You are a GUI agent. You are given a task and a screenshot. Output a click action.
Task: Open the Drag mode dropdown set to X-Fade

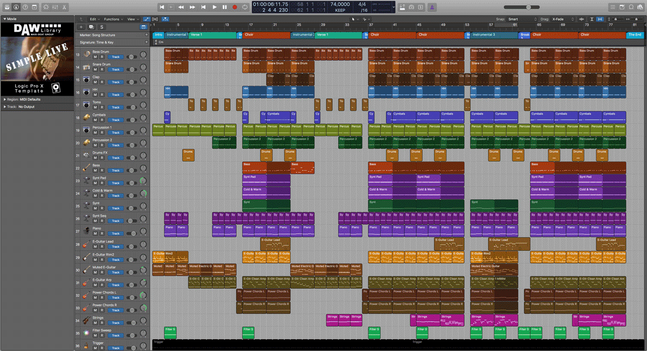tap(564, 19)
